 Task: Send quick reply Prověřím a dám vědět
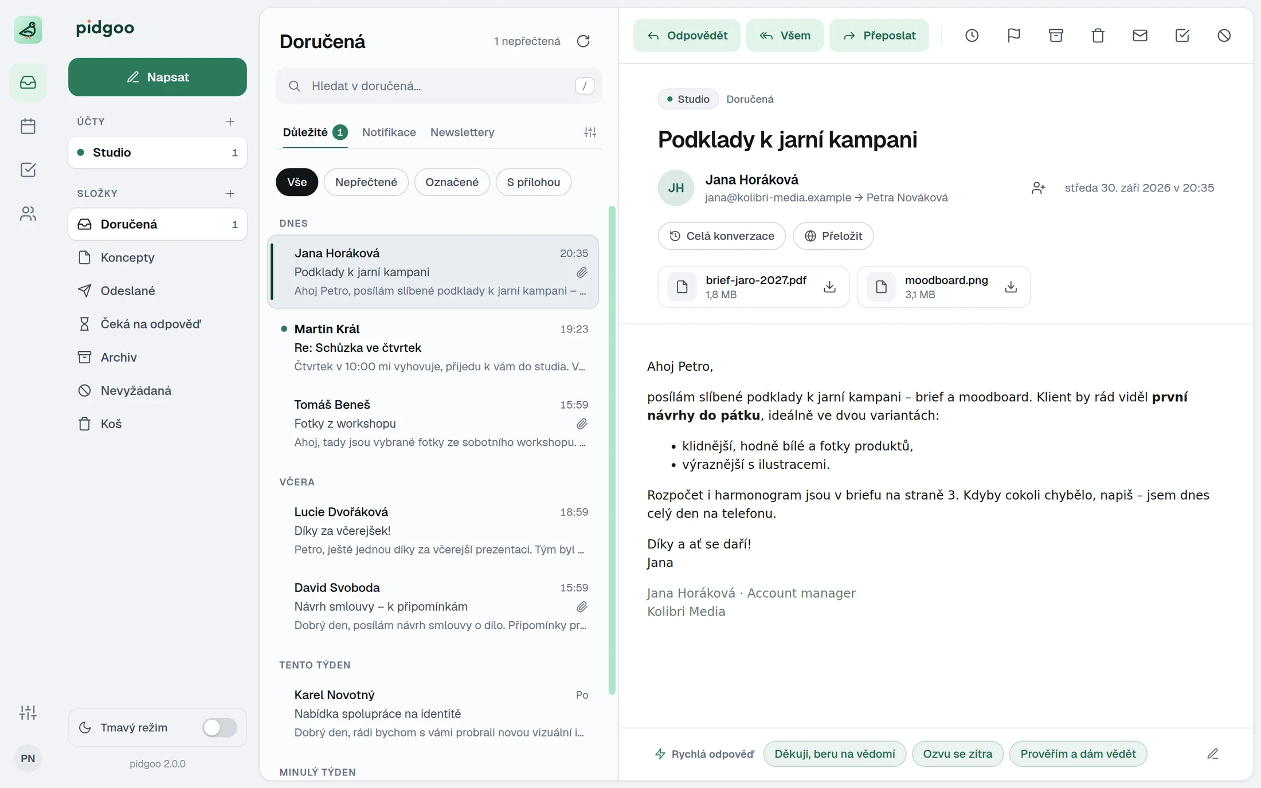point(1078,754)
